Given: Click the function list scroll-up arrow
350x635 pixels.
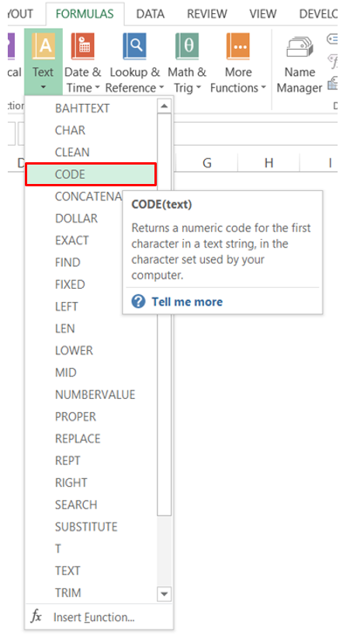Looking at the screenshot, I should (x=164, y=106).
